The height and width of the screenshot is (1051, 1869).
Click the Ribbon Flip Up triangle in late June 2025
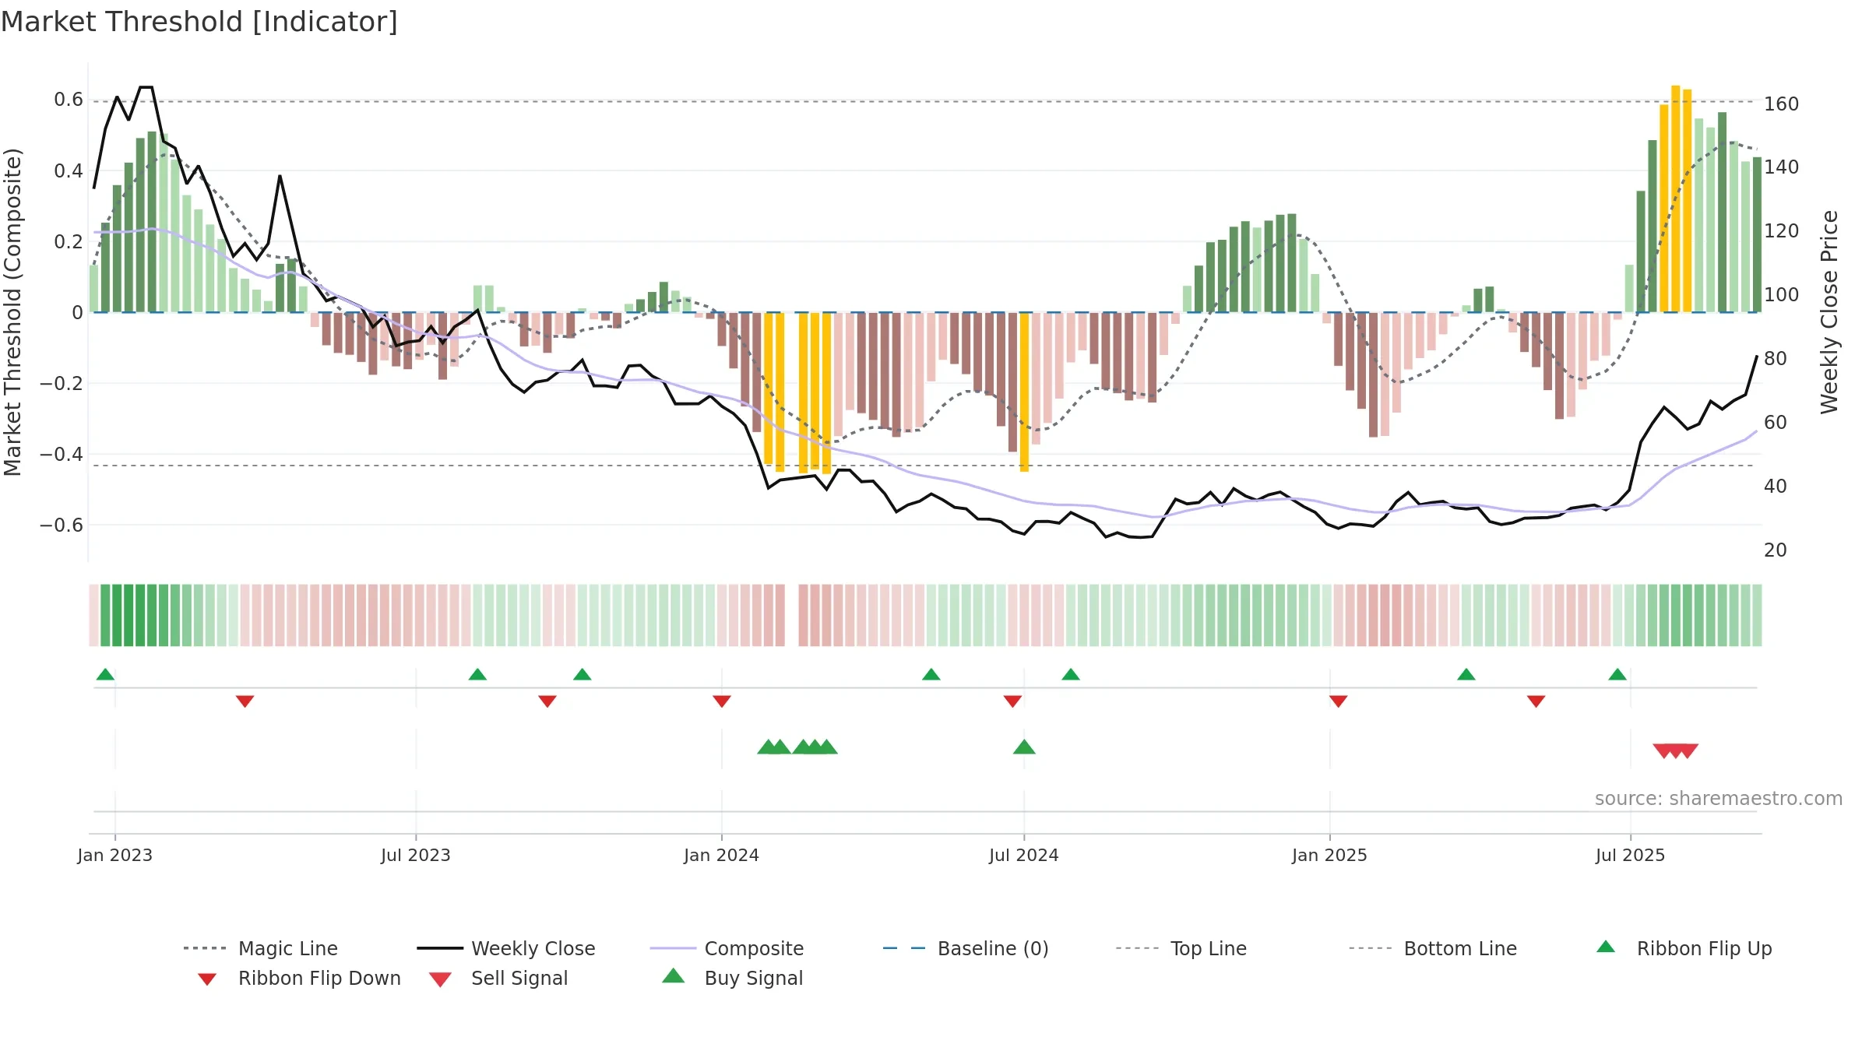(1617, 674)
